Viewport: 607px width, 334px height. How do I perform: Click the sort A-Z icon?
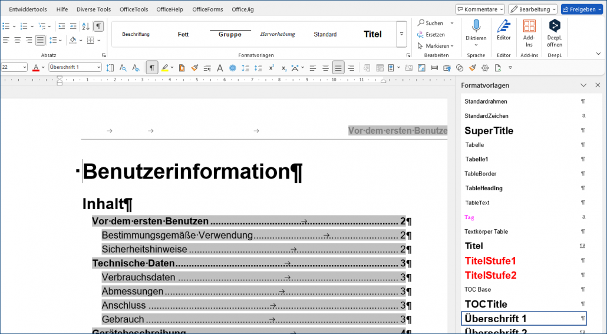(85, 26)
